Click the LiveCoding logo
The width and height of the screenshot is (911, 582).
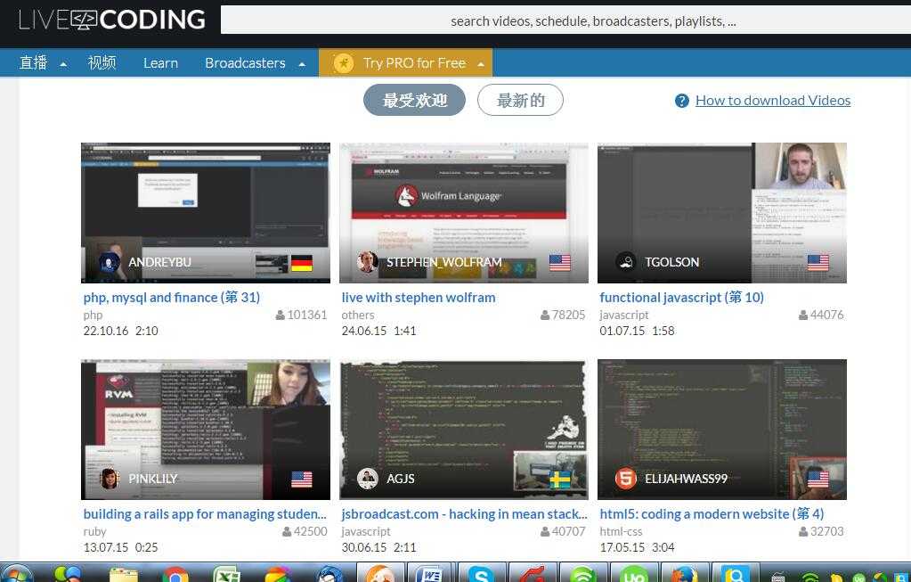pos(111,20)
